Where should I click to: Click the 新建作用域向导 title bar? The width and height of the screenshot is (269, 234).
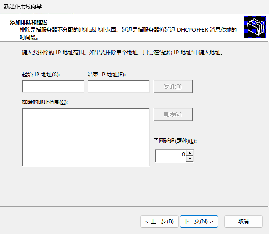(134, 6)
